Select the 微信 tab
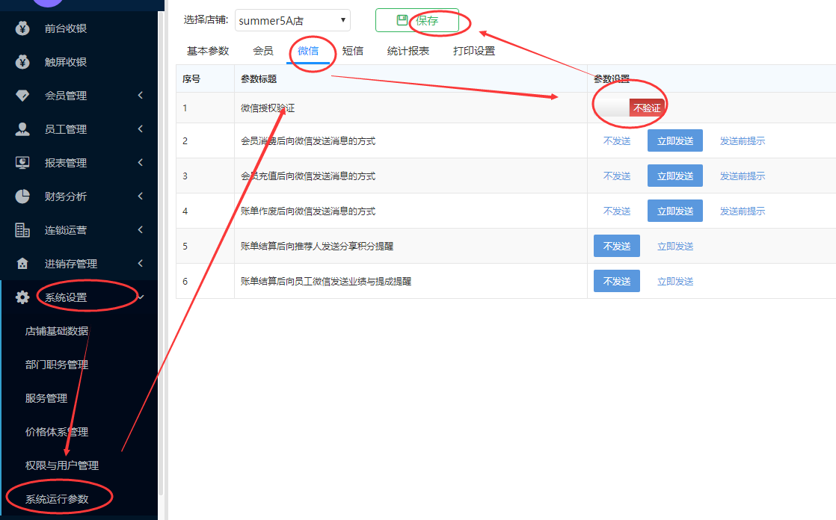The image size is (836, 520). (x=308, y=51)
